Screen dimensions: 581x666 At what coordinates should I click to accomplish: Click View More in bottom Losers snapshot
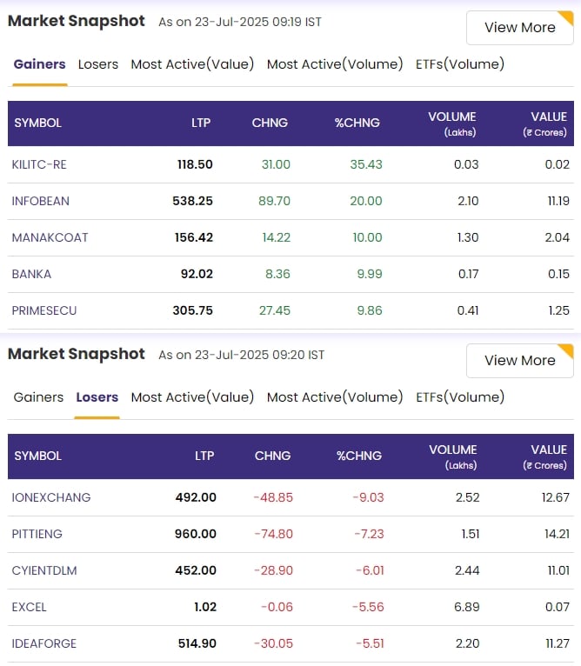(519, 361)
